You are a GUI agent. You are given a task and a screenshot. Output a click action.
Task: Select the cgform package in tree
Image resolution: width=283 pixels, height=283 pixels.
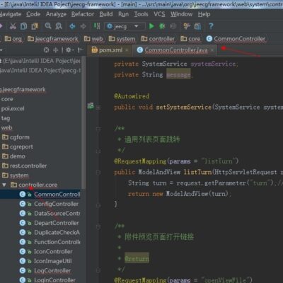pyautogui.click(x=16, y=137)
